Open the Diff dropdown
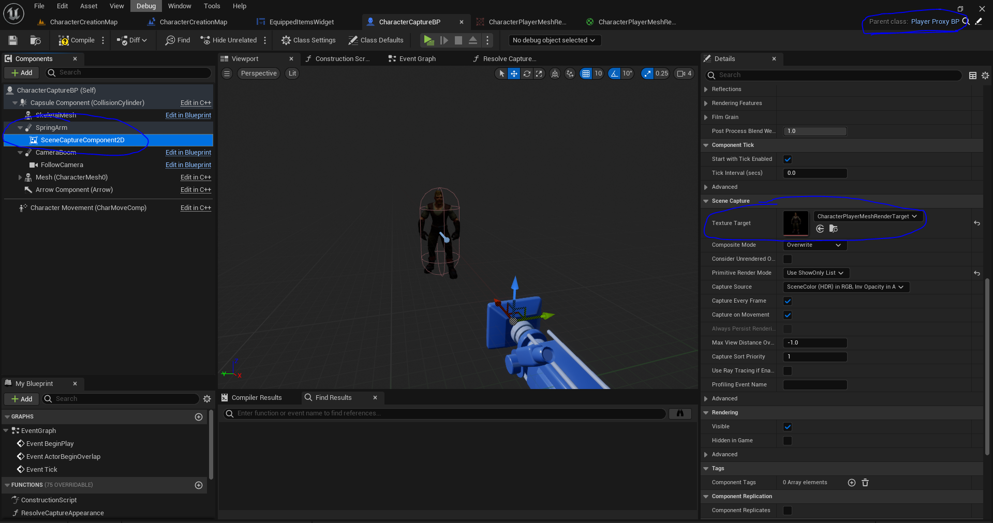Screen dimensions: 993x523 pyautogui.click(x=132, y=40)
